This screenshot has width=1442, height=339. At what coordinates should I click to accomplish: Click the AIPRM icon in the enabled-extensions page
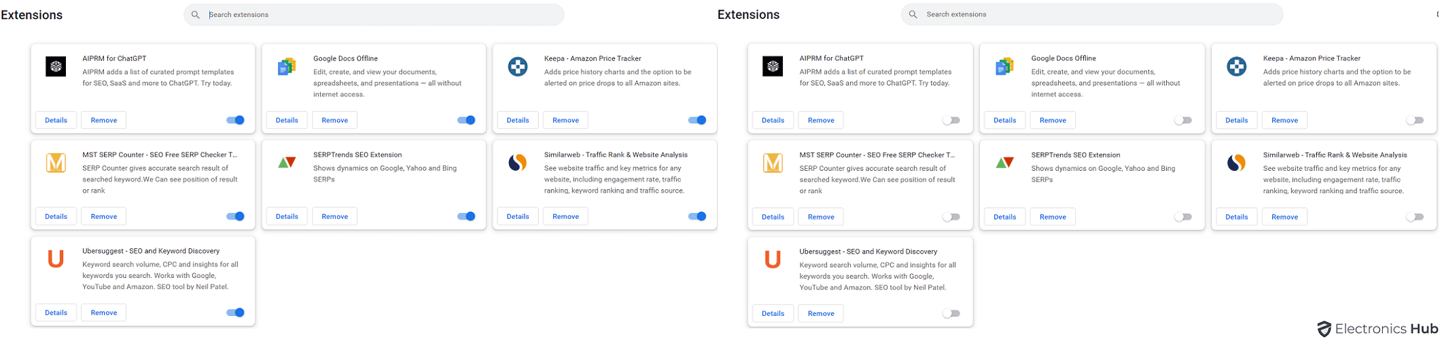pos(56,66)
